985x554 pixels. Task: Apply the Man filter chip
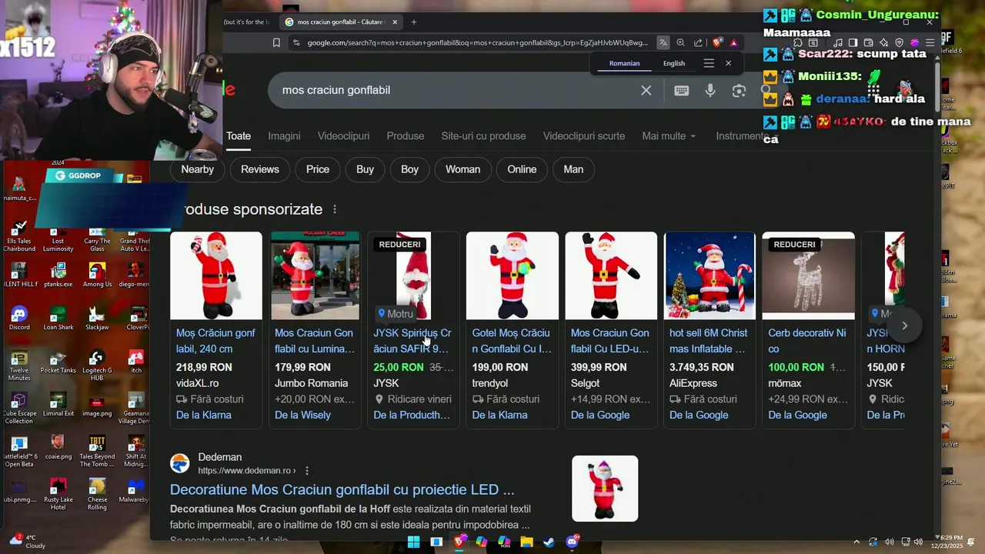573,169
